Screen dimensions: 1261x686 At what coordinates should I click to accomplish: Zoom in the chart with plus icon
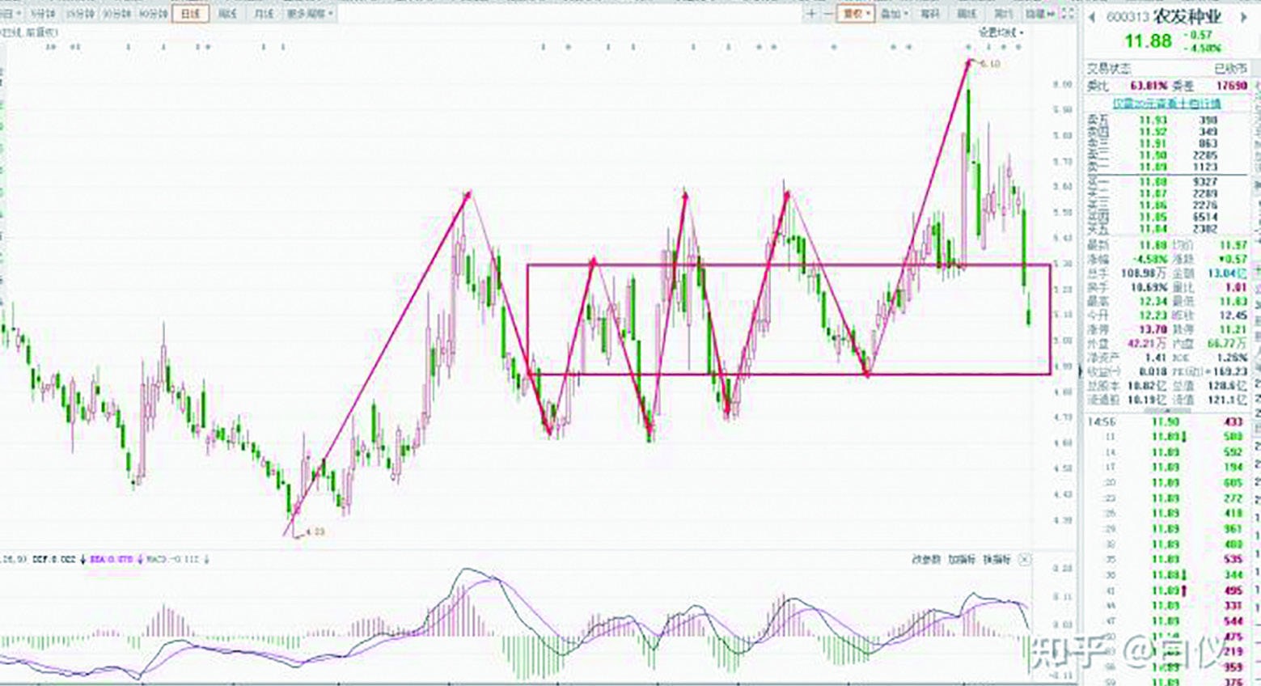(x=811, y=14)
